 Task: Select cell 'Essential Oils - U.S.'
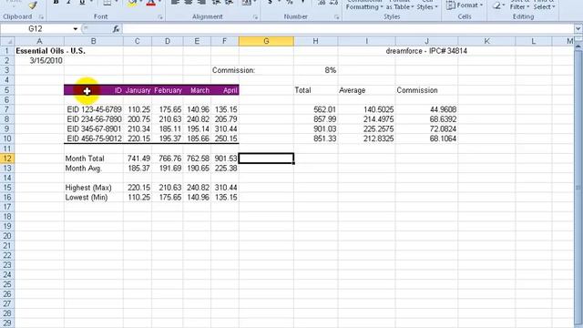(x=51, y=51)
